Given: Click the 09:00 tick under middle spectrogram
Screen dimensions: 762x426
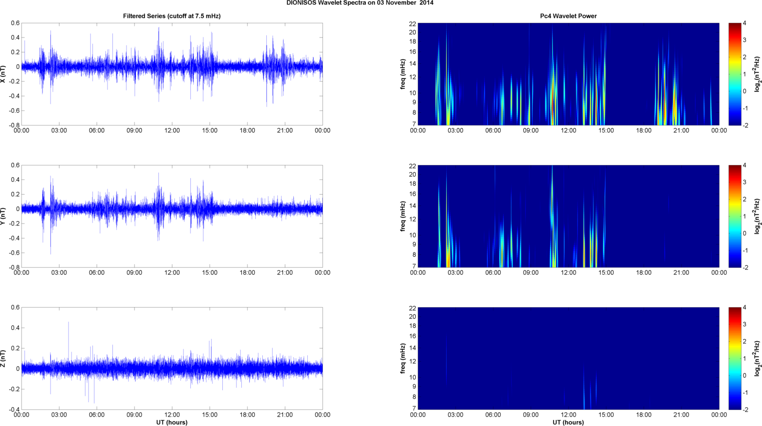Looking at the screenshot, I should click(531, 273).
